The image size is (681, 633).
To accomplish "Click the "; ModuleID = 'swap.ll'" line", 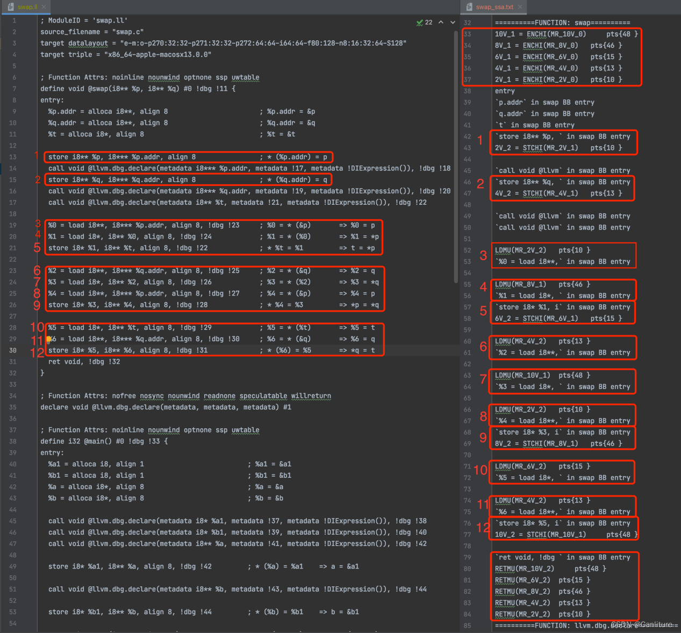I will coord(84,20).
